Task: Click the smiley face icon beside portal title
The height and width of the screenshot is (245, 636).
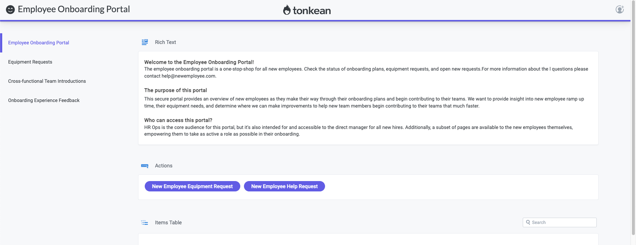Action: [10, 10]
